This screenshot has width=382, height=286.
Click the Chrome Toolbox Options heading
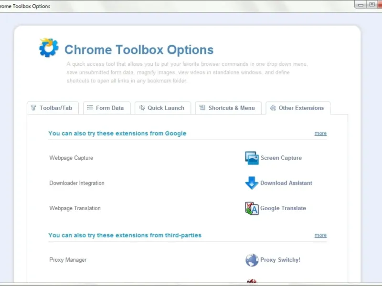click(139, 50)
